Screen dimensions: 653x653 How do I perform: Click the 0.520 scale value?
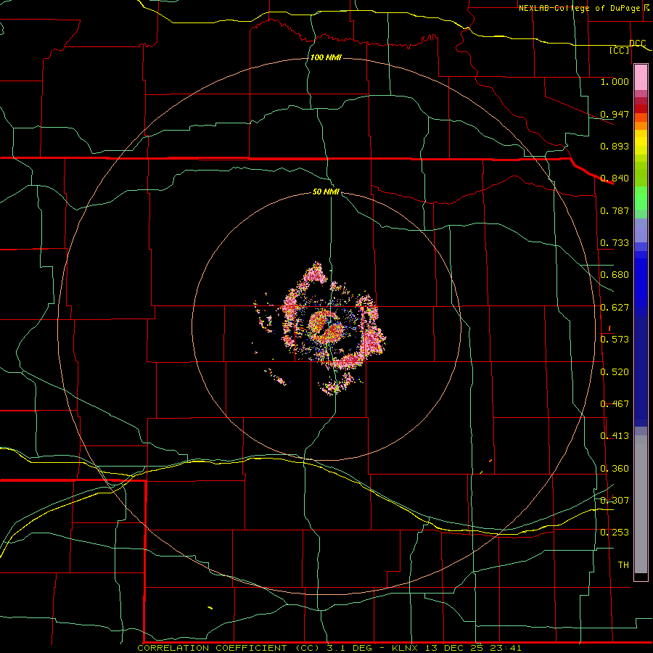point(615,372)
